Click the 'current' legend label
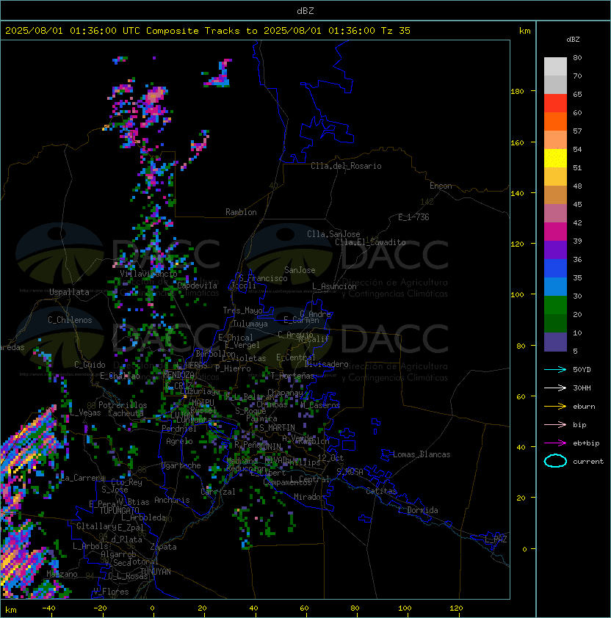This screenshot has width=611, height=618. (588, 462)
